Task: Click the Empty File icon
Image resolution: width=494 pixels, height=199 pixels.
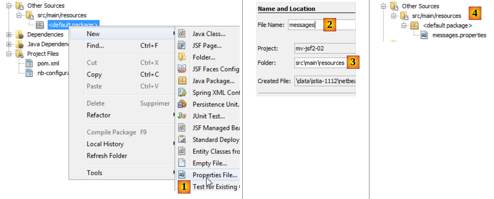Action: point(182,163)
